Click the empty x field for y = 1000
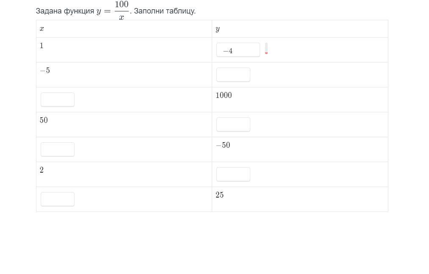The height and width of the screenshot is (274, 429). point(58,100)
